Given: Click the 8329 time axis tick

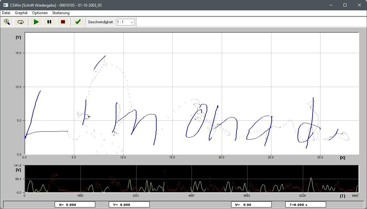Looking at the screenshot, I should coord(303,196).
